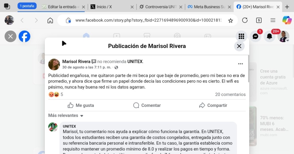Screen dimensions: 294x154
Task: Open the browser tab counter showing 5
Action: point(259,20)
